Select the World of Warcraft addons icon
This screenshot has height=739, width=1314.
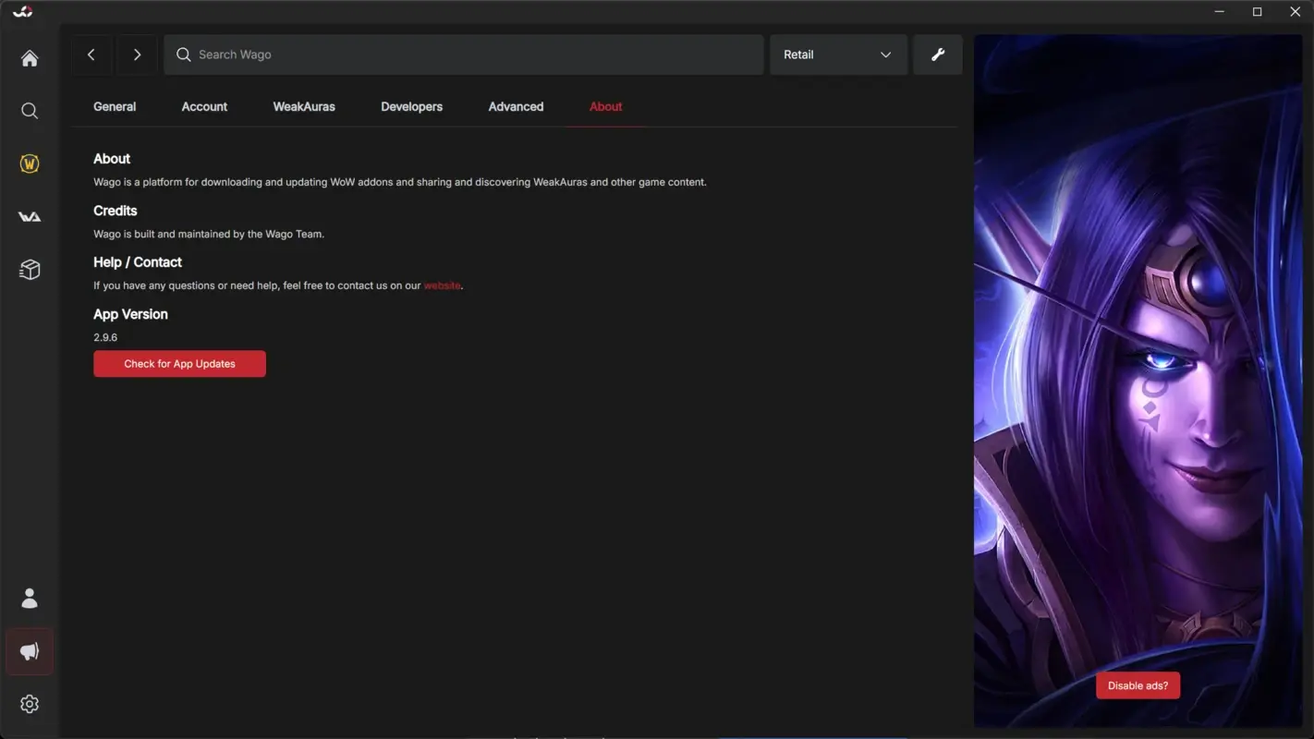coord(29,163)
